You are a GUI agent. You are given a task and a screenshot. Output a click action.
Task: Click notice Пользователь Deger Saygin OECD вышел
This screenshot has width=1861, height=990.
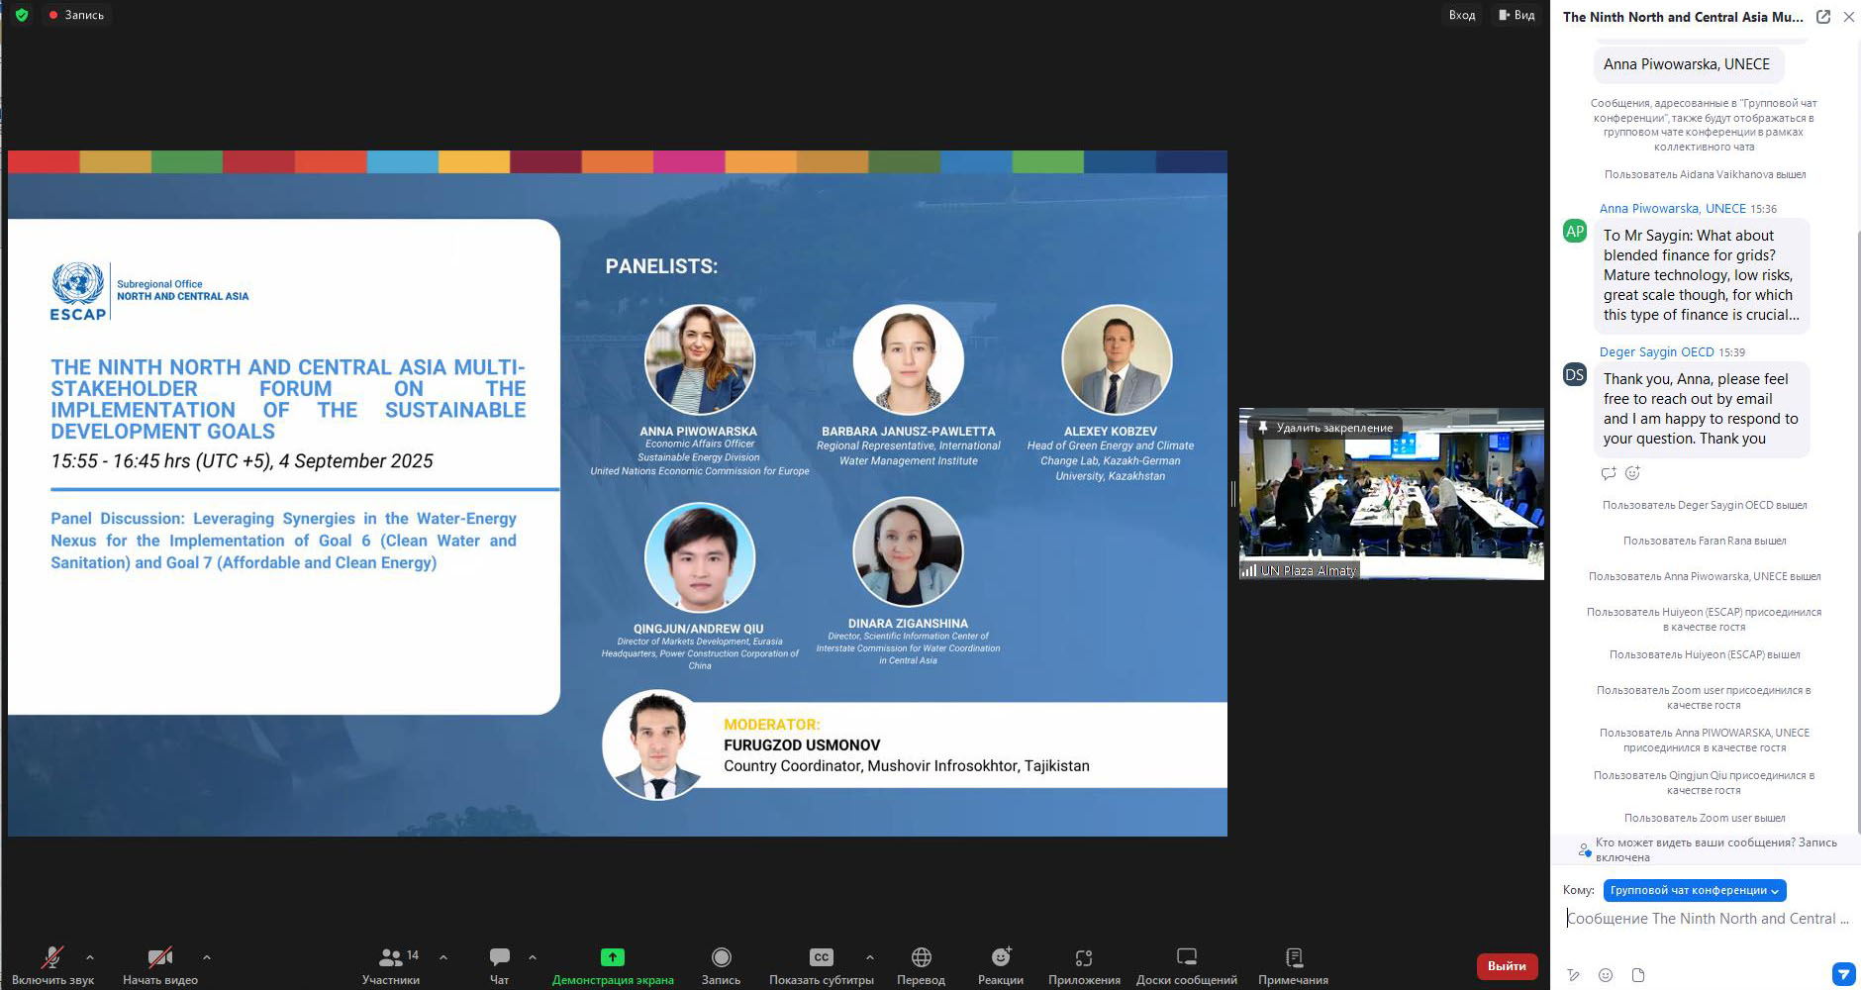1705,505
